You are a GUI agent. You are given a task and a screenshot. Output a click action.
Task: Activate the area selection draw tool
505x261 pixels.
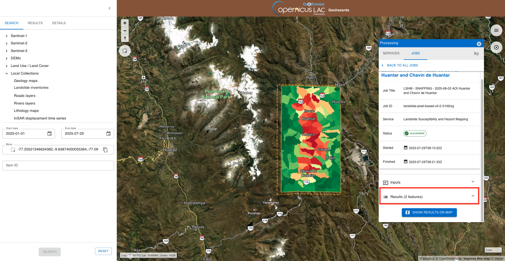click(125, 51)
